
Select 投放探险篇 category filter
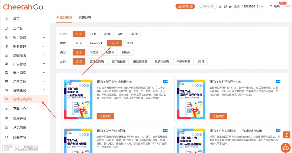(x=140, y=62)
